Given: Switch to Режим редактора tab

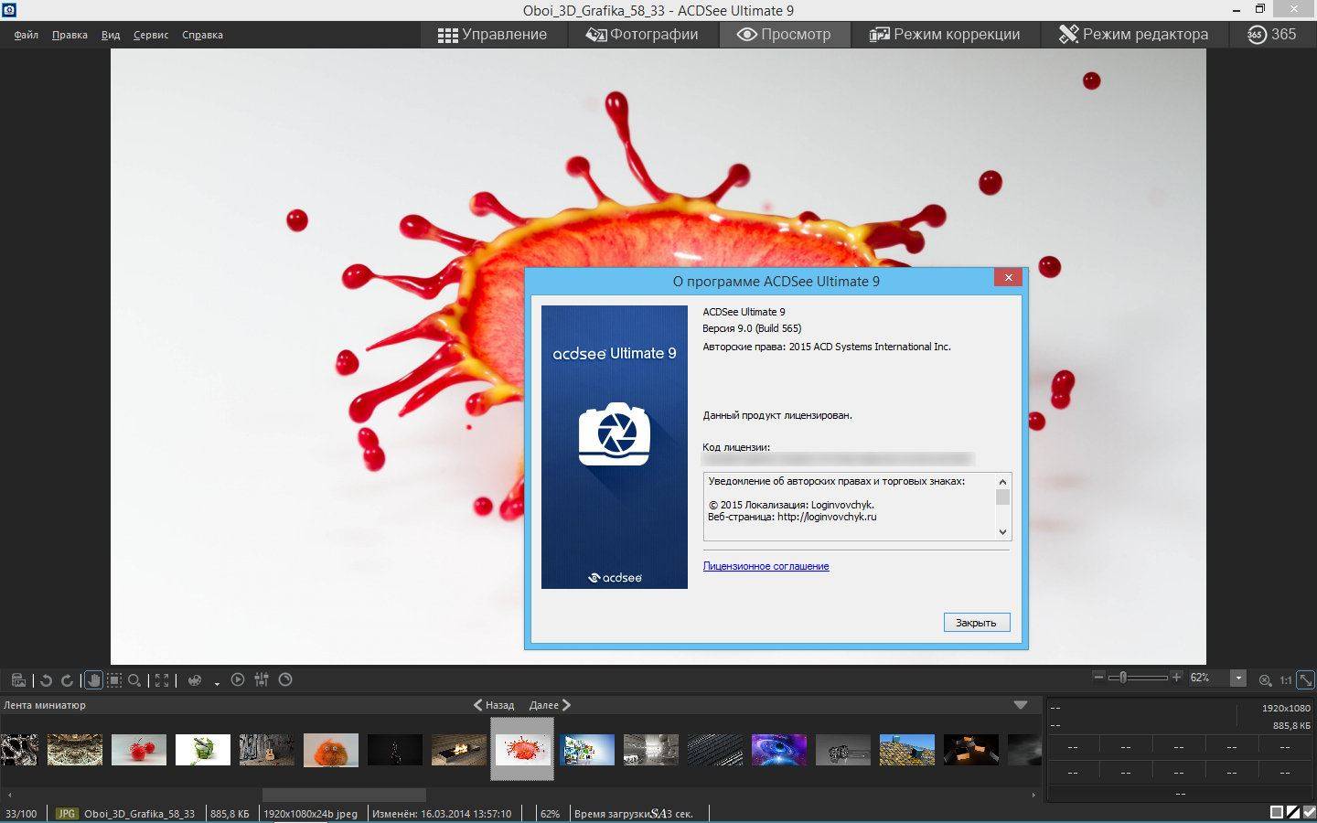Looking at the screenshot, I should pyautogui.click(x=1133, y=35).
